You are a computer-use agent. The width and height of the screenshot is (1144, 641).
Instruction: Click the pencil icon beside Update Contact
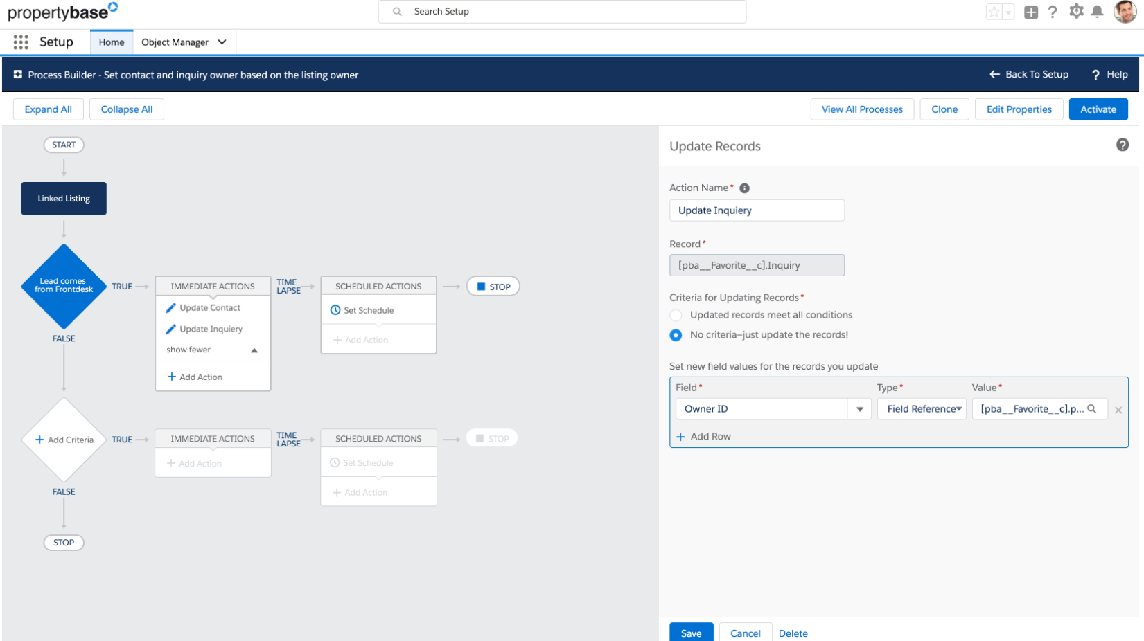(171, 307)
